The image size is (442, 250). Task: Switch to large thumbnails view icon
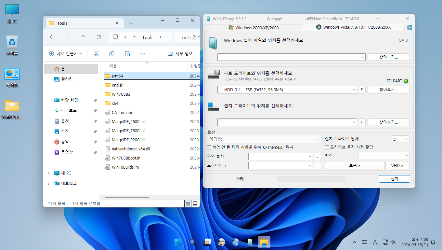pyautogui.click(x=195, y=203)
